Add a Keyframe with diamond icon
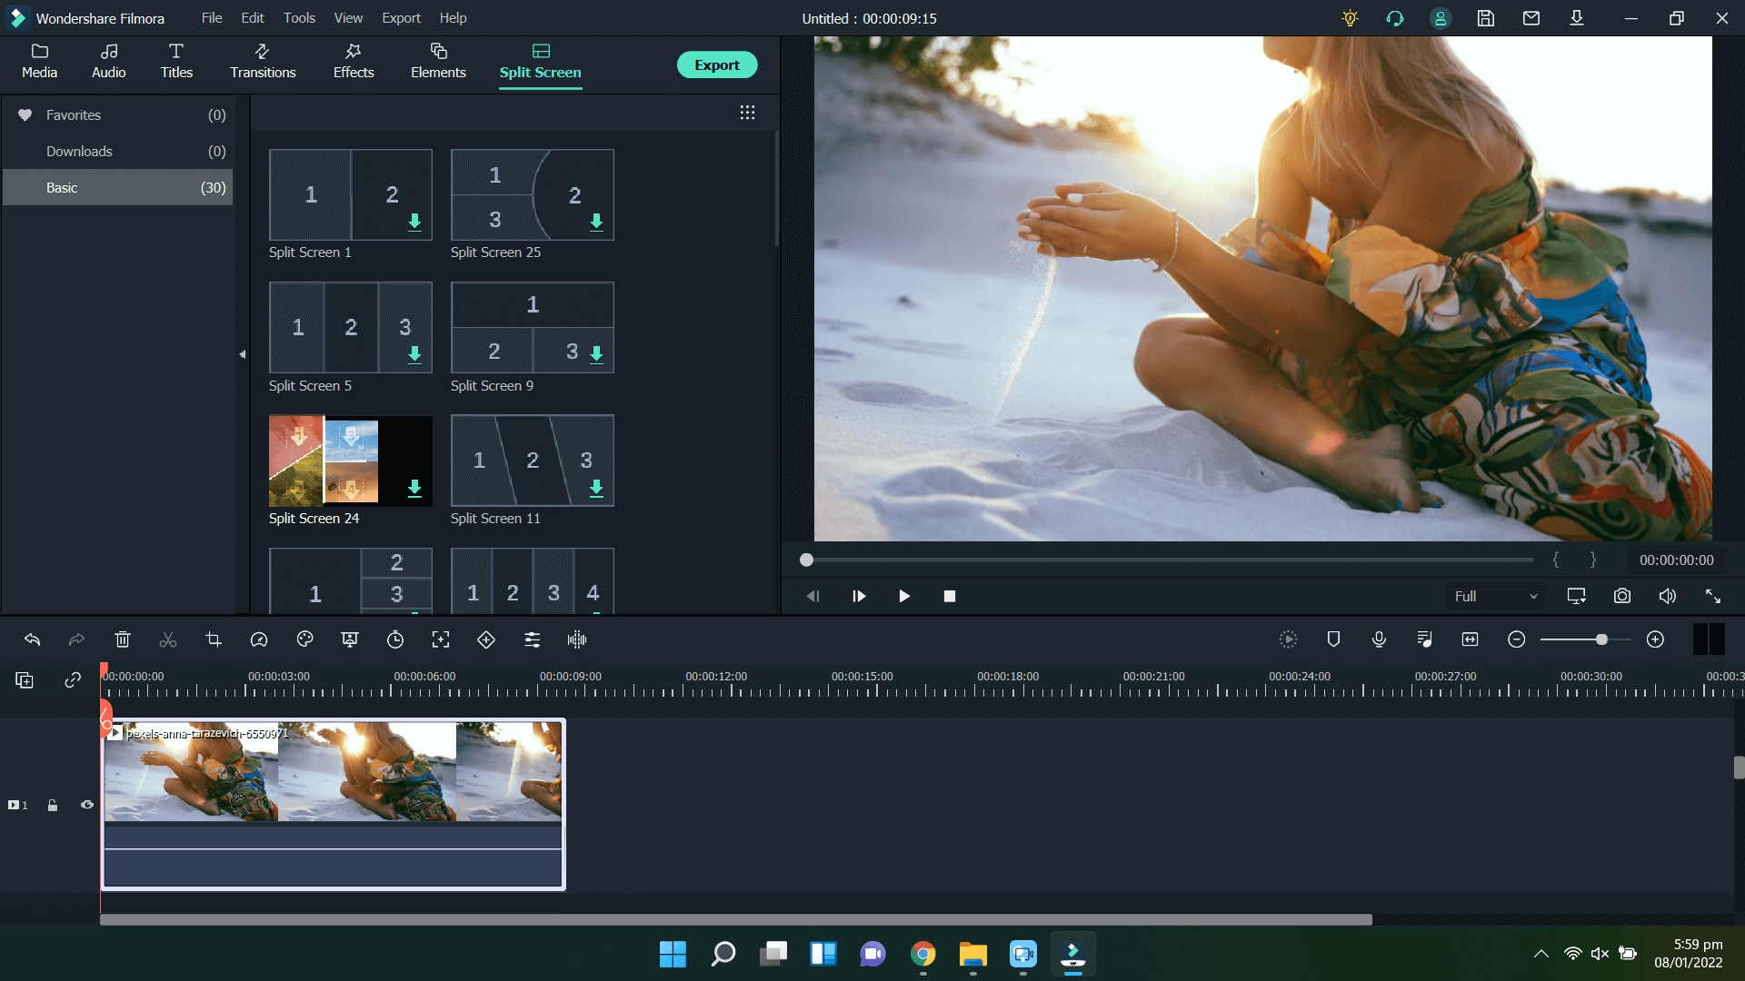 pyautogui.click(x=486, y=639)
